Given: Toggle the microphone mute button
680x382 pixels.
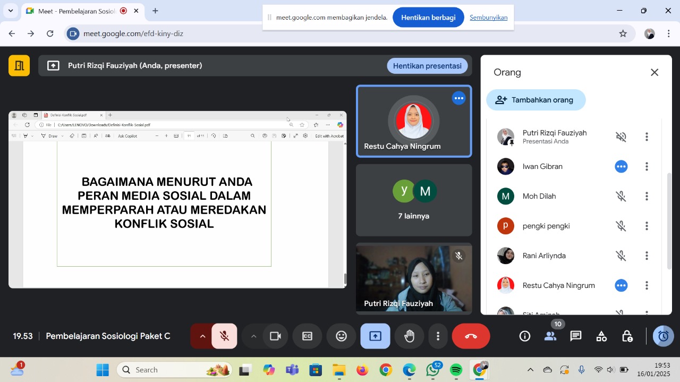Looking at the screenshot, I should click(224, 336).
